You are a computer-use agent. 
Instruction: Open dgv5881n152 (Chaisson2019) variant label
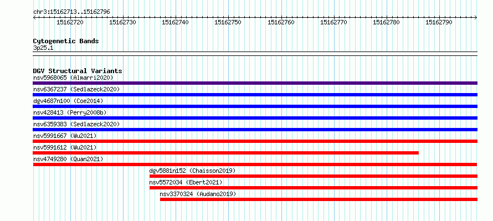[x=192, y=171]
